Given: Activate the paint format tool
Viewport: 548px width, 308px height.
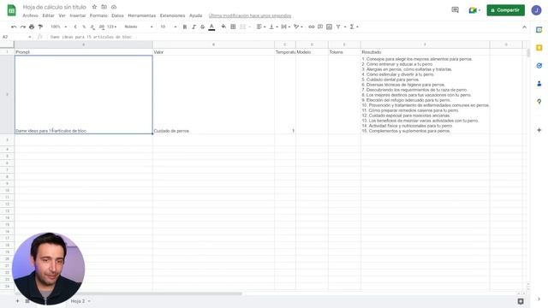Looking at the screenshot, I should pos(40,27).
